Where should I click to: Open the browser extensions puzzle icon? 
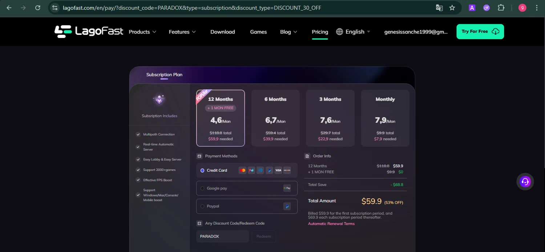pos(501,8)
